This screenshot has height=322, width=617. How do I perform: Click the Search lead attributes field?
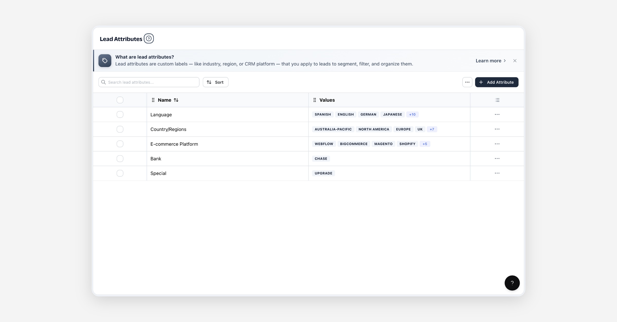(x=149, y=82)
